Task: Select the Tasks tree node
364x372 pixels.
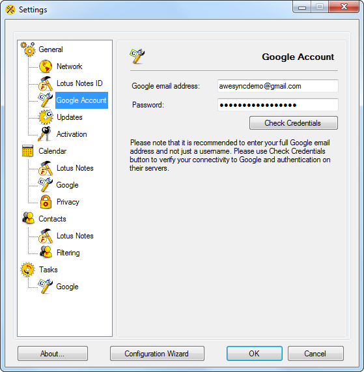Action: click(48, 270)
